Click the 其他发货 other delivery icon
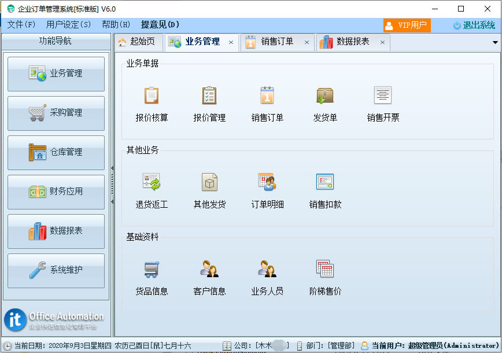502x353 pixels. click(x=209, y=183)
